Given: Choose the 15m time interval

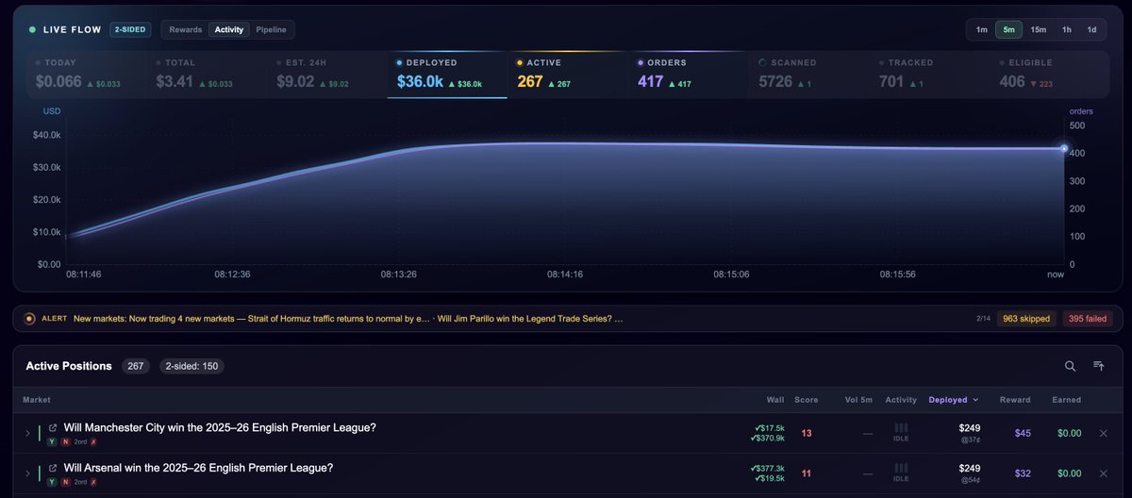Looking at the screenshot, I should coord(1038,29).
